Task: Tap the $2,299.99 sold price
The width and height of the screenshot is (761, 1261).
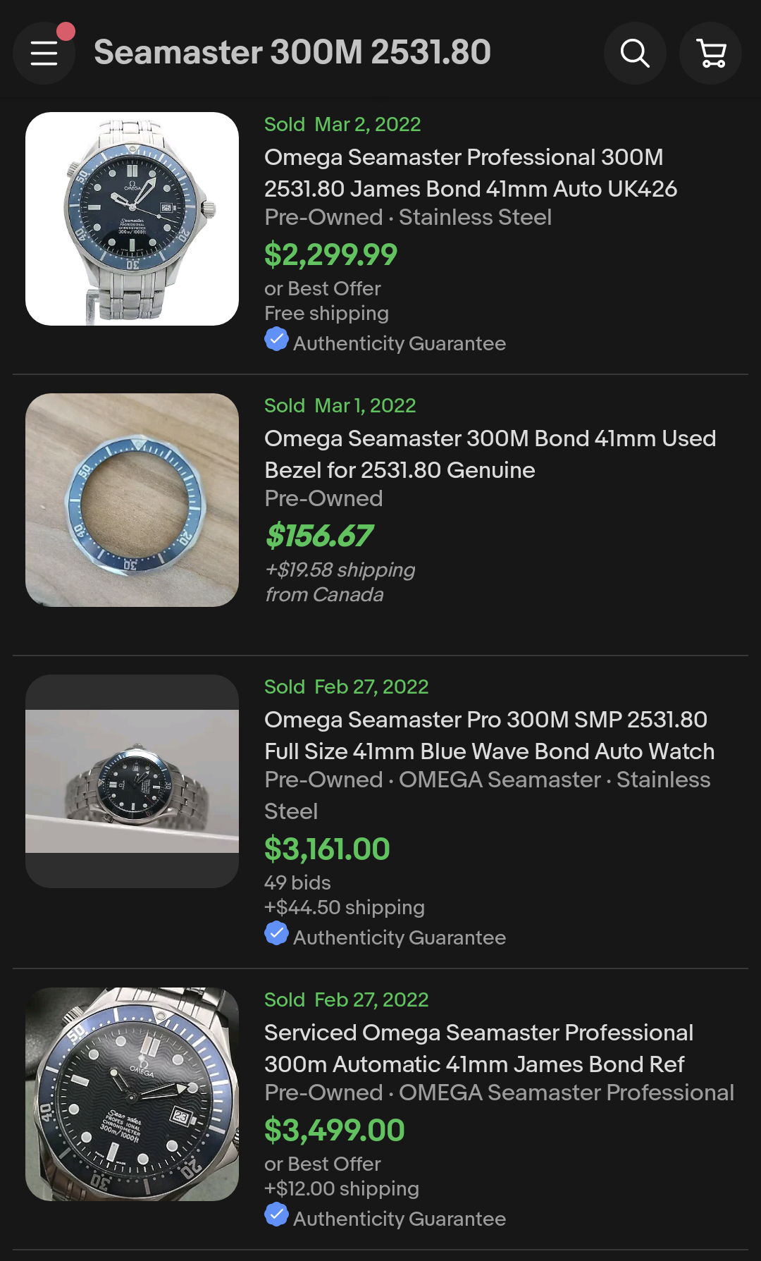Action: coord(330,254)
